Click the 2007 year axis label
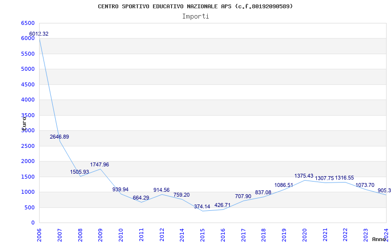Viewport: 391px width, 244px height. (x=60, y=235)
